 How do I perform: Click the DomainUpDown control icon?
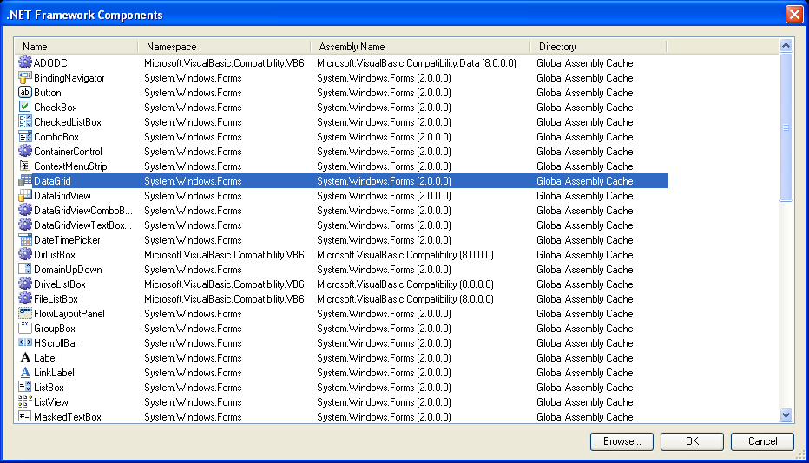tap(25, 269)
